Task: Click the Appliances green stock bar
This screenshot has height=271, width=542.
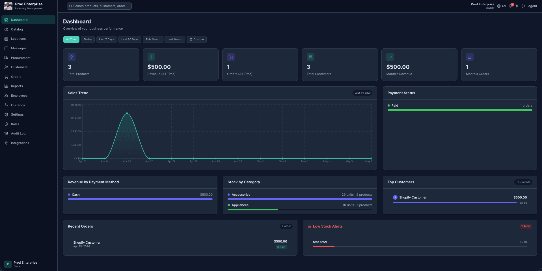Action: [x=252, y=210]
